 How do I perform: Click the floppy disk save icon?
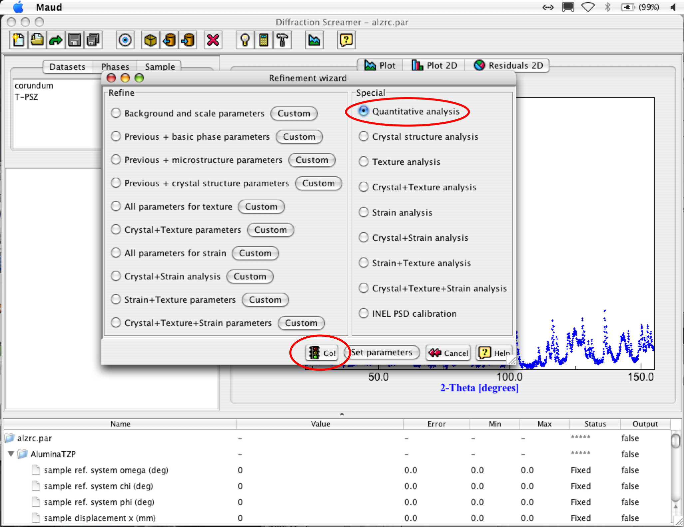(74, 40)
